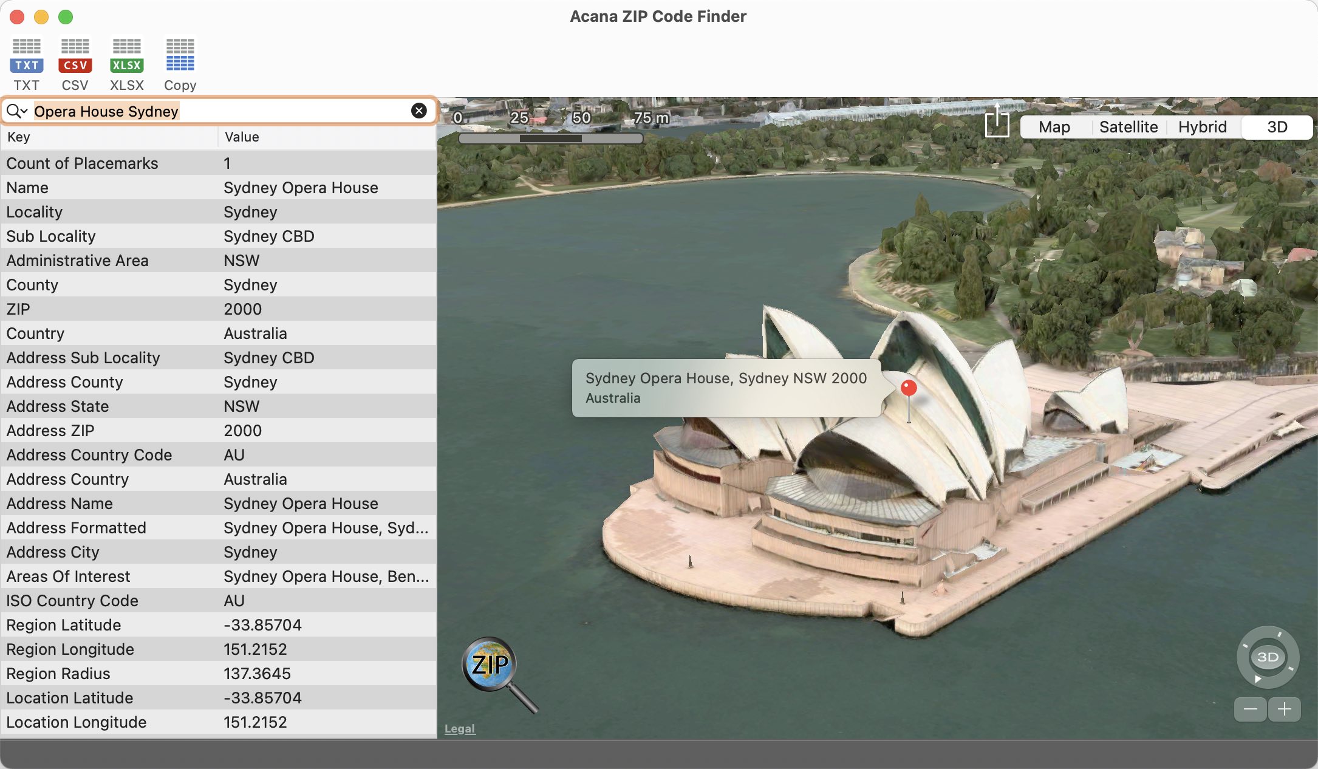
Task: Click the Sydney Opera House address callout
Action: (726, 388)
